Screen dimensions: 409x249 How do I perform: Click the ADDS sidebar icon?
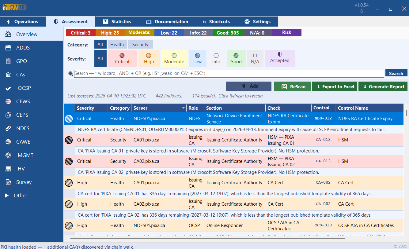coord(8,48)
